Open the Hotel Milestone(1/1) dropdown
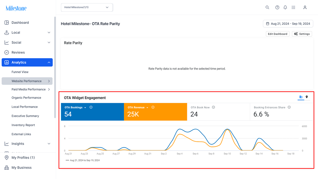This screenshot has height=179, width=318. pyautogui.click(x=87, y=7)
